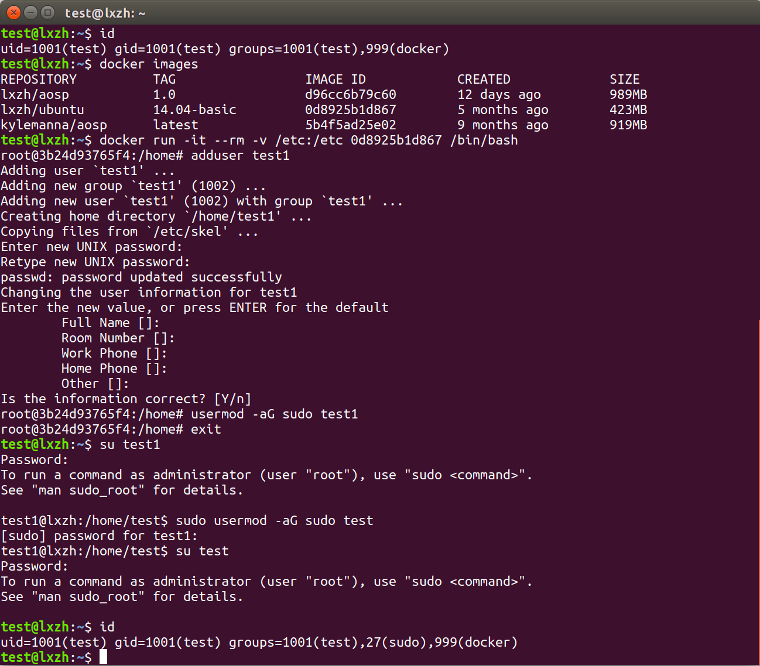Select repository name kylemanna/aosp
Screen dimensions: 760x666
[x=54, y=125]
